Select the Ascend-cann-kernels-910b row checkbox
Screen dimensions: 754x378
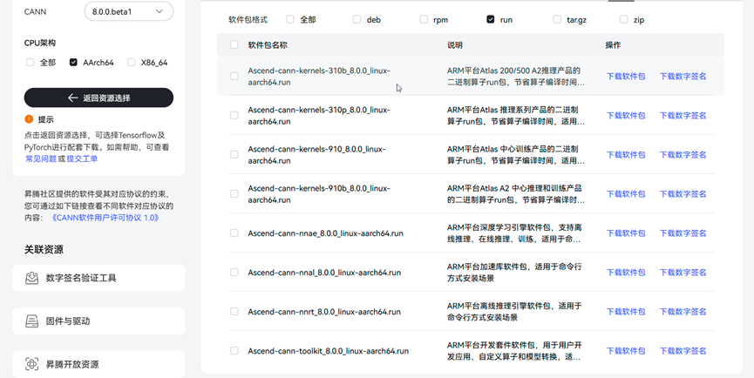point(234,194)
